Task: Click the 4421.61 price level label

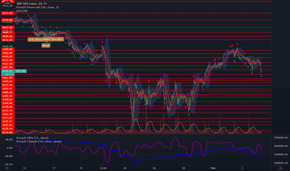Action: pyautogui.click(x=7, y=89)
